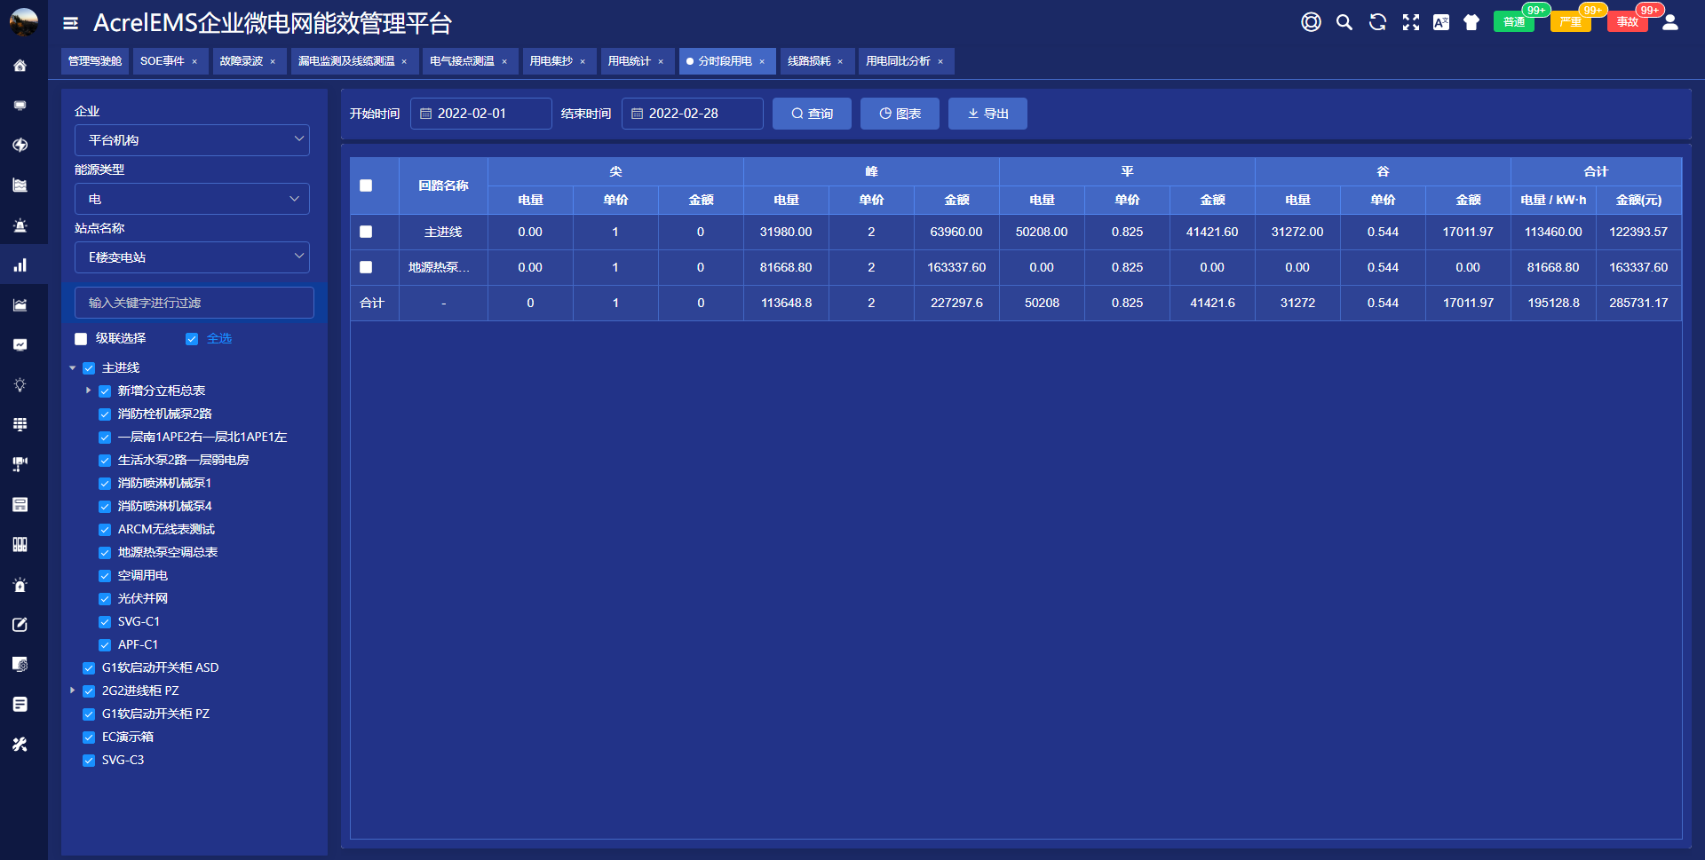1705x860 pixels.
Task: Uncheck the 光伏并网 tree checkbox
Action: tap(105, 599)
